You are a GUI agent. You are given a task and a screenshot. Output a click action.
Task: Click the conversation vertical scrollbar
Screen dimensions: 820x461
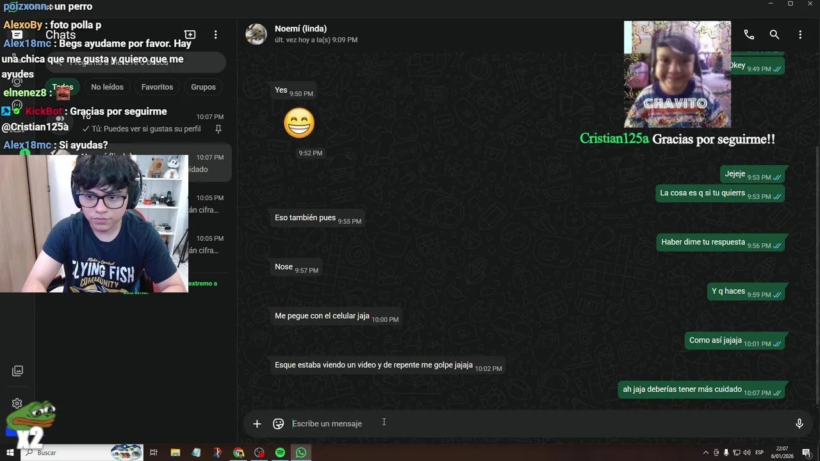tap(817, 275)
